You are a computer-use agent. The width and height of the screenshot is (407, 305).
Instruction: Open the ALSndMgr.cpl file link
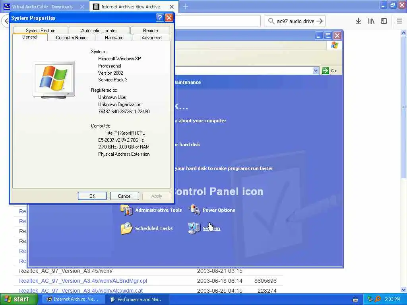coord(83,281)
